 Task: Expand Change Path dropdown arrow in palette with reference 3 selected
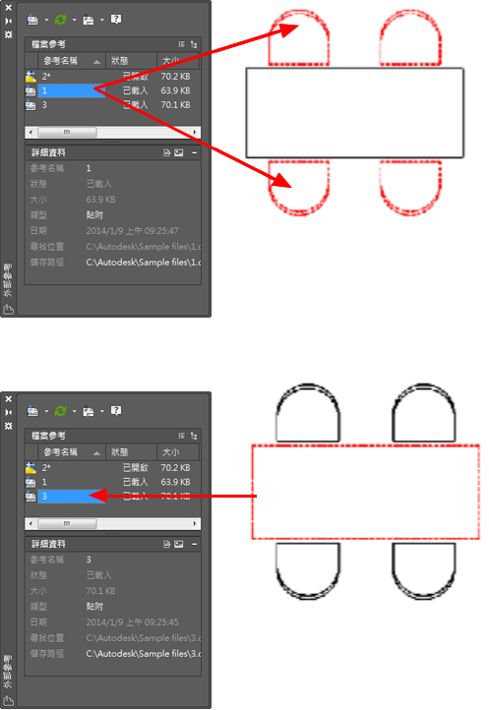101,411
